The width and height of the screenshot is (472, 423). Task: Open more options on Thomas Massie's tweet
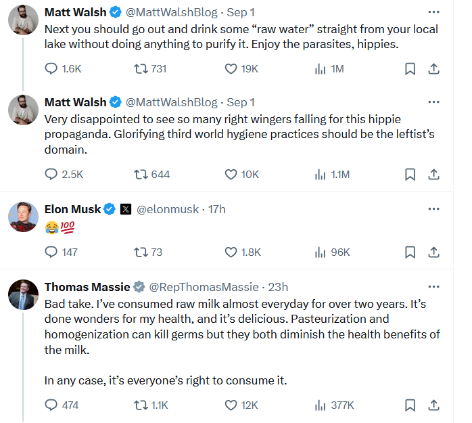click(x=433, y=286)
